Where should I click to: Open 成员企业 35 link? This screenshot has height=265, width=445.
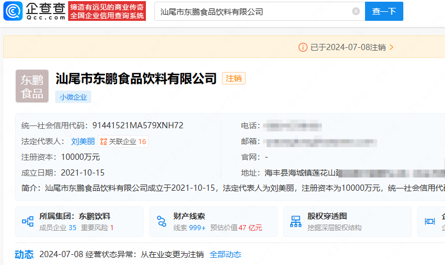tap(58, 228)
